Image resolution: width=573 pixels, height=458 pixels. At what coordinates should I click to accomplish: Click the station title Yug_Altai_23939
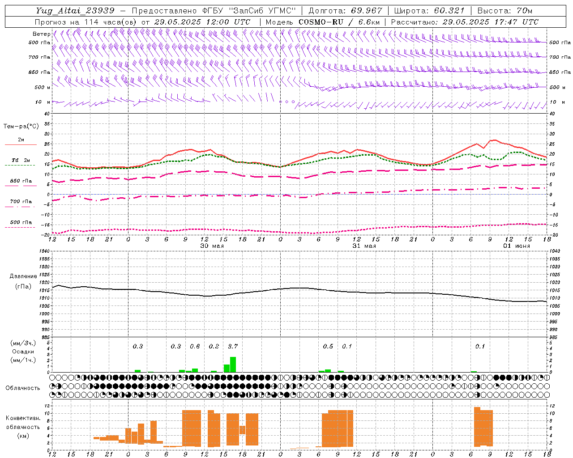pyautogui.click(x=75, y=11)
